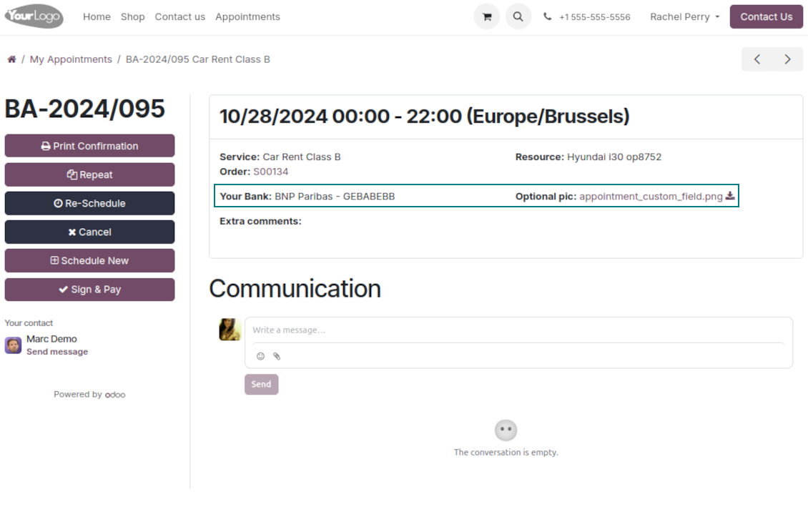Focus the Write a message input field
Screen dimensions: 808x532
point(518,330)
